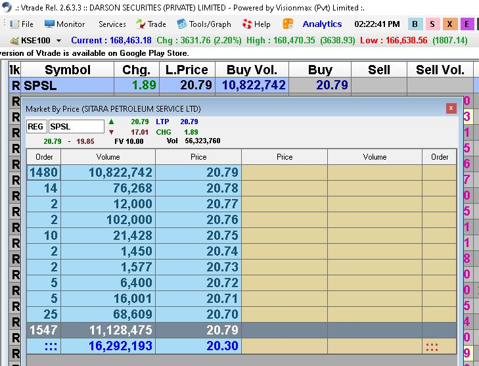Click the sell-side Volume column header

coord(375,157)
